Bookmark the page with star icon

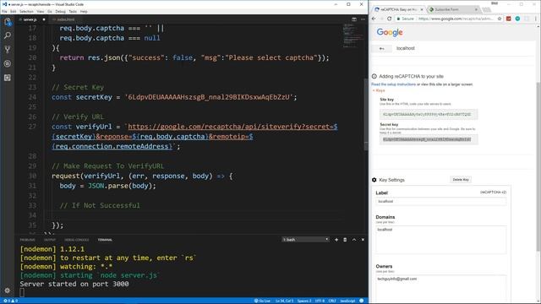click(x=500, y=19)
